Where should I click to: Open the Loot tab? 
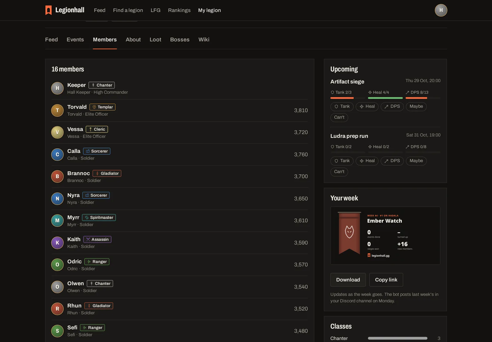[155, 40]
